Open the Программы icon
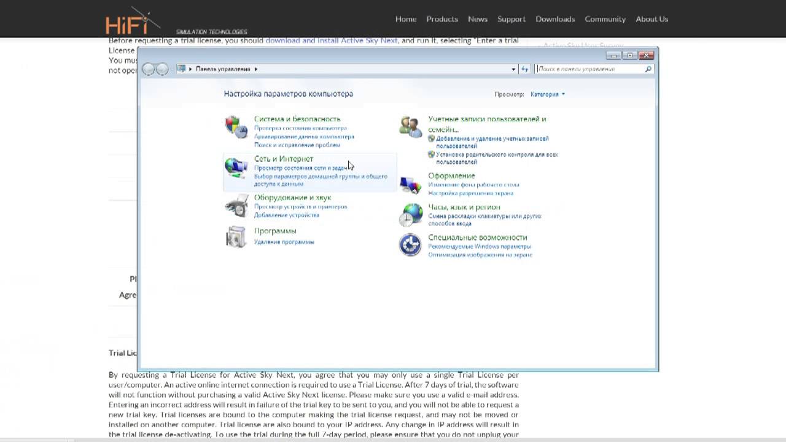Screen dimensions: 786x442 (x=236, y=236)
